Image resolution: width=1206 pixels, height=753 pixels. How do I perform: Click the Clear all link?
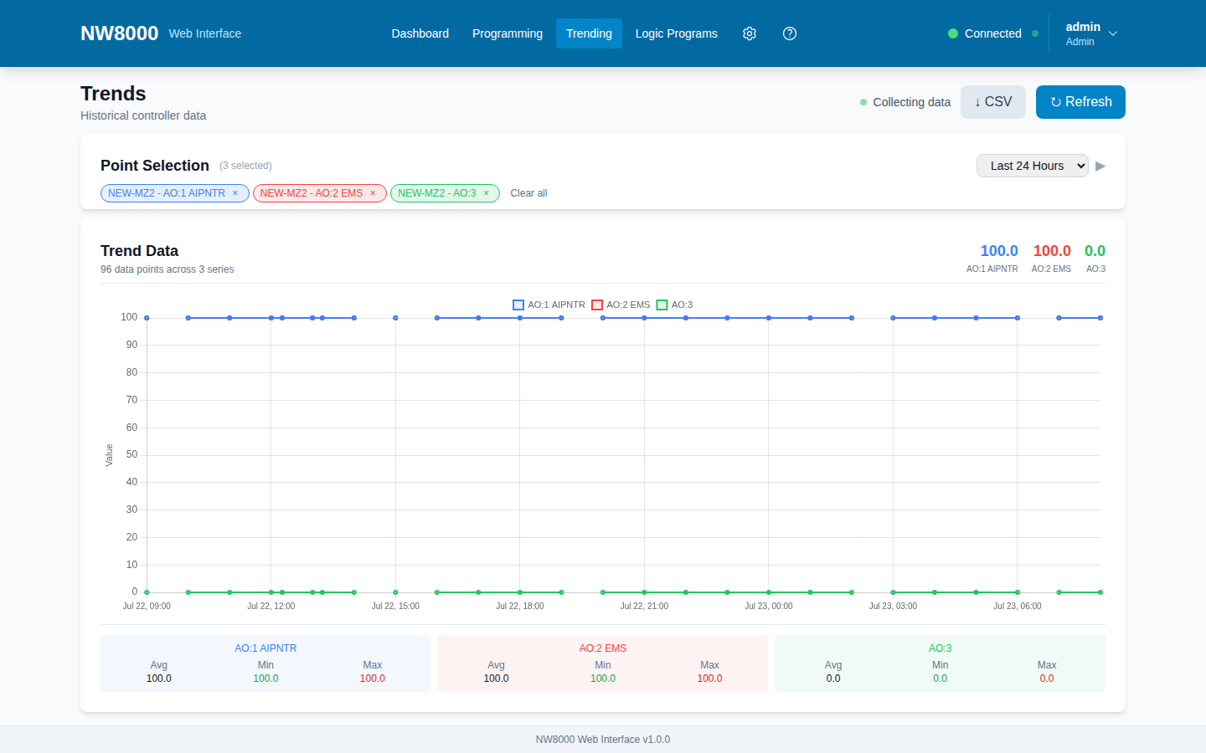click(528, 193)
